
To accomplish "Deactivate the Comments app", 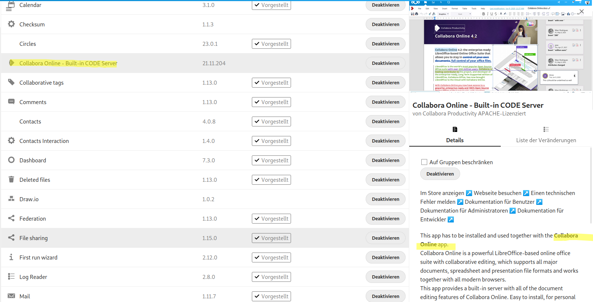I will pos(385,102).
